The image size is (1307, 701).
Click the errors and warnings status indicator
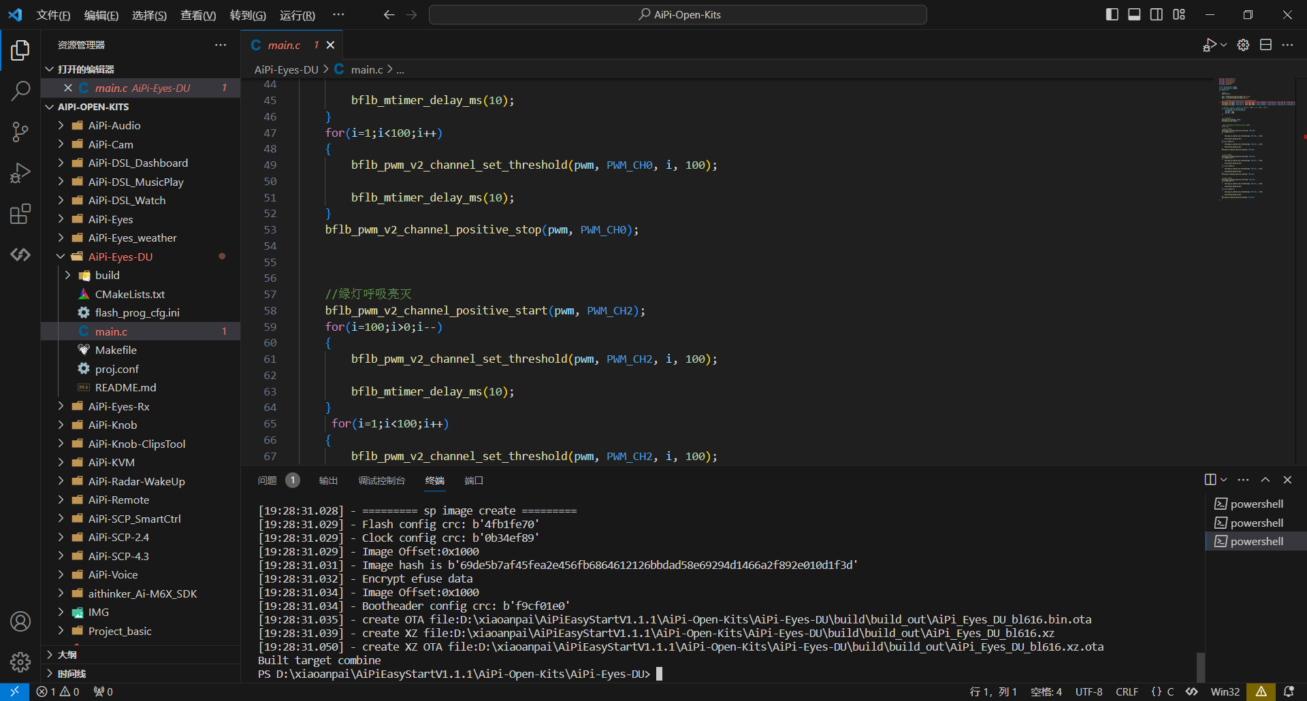[x=58, y=691]
